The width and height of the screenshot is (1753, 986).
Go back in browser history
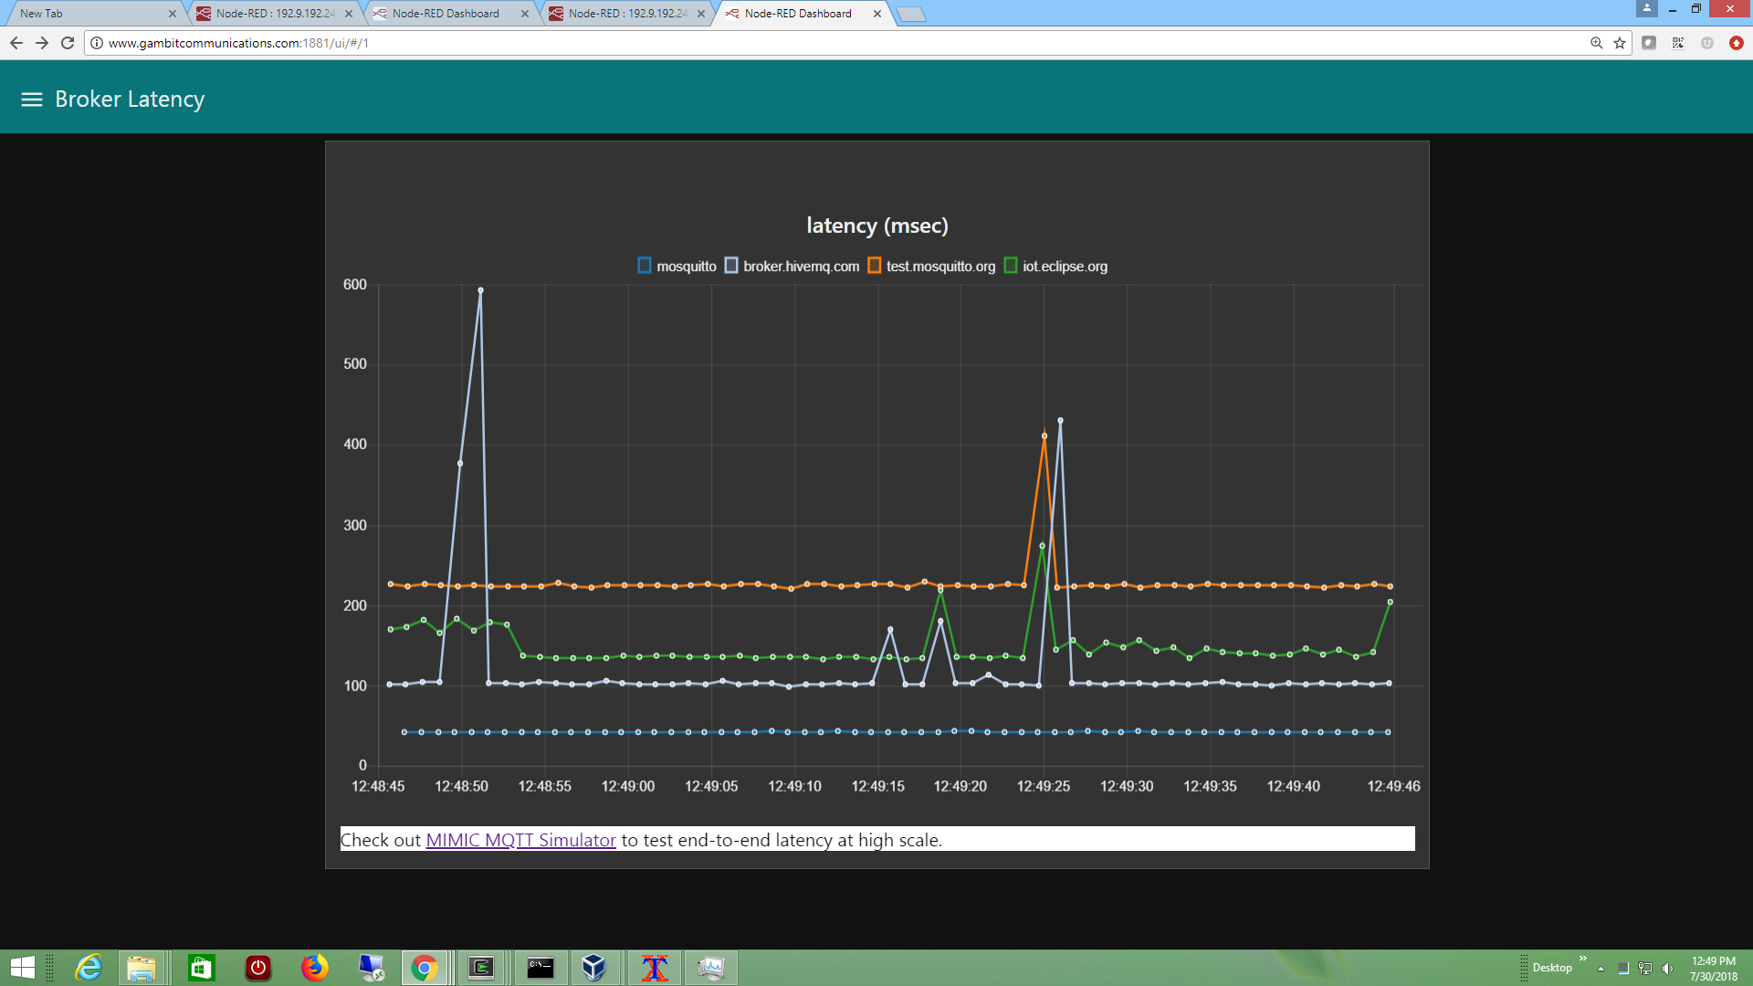[16, 43]
